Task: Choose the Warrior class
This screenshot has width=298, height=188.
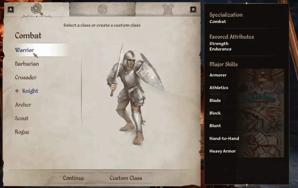Action: (x=24, y=50)
